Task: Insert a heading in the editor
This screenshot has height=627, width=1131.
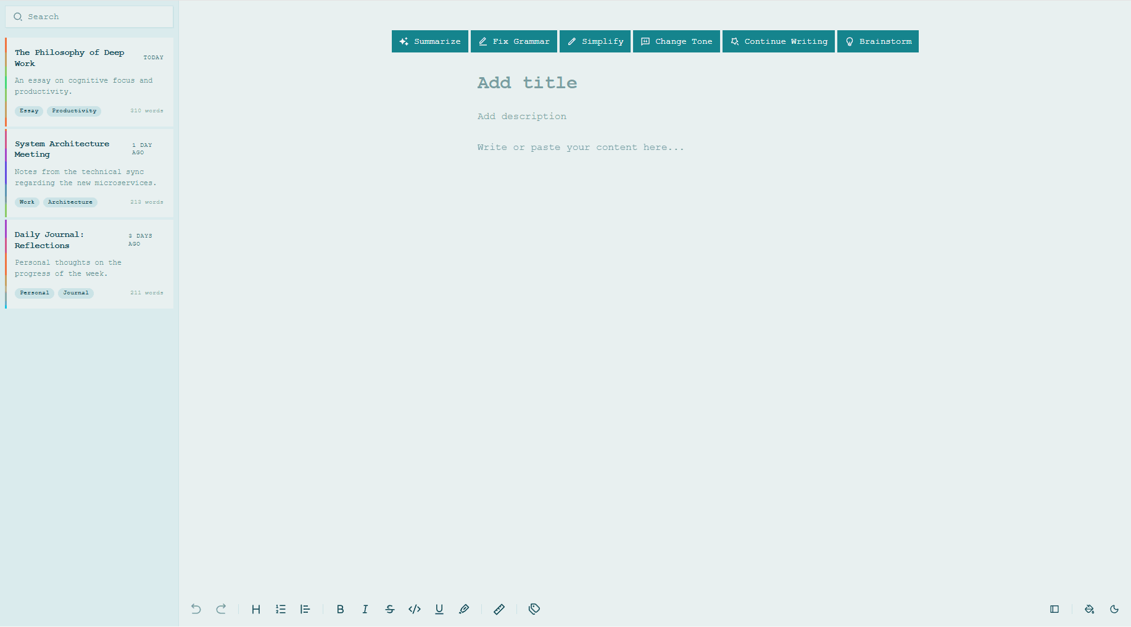Action: tap(256, 609)
